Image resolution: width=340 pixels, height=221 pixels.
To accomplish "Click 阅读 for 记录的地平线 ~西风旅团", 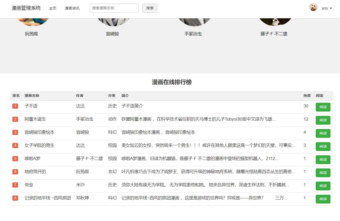I will point(323,199).
